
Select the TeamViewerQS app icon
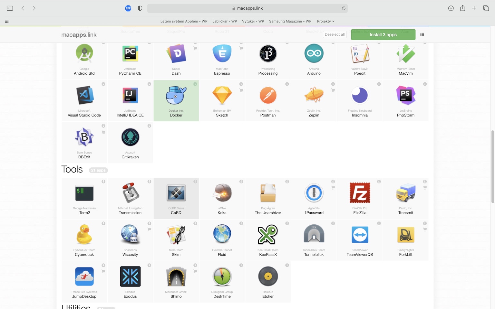(x=360, y=235)
